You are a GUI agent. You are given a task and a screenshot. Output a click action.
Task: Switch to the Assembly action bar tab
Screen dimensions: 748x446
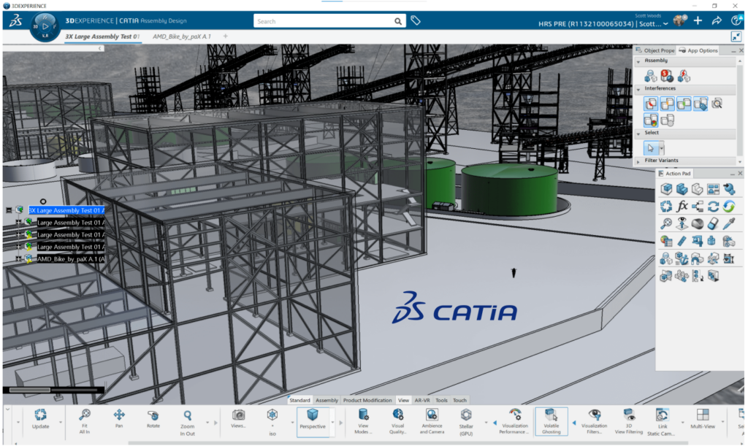click(x=327, y=400)
